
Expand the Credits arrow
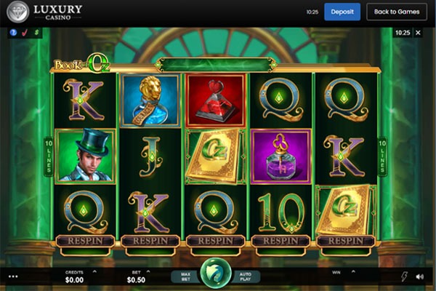pos(94,271)
